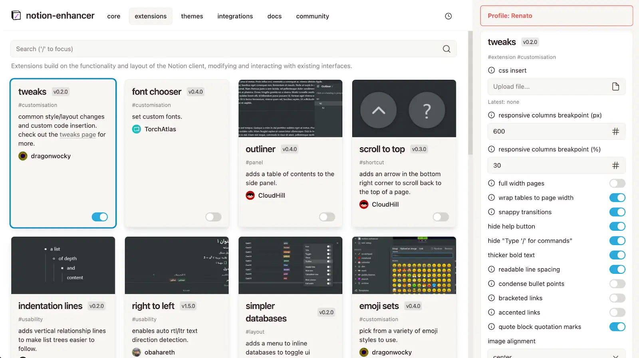This screenshot has height=358, width=639.
Task: Turn off quote block quotation marks
Action: (x=617, y=327)
